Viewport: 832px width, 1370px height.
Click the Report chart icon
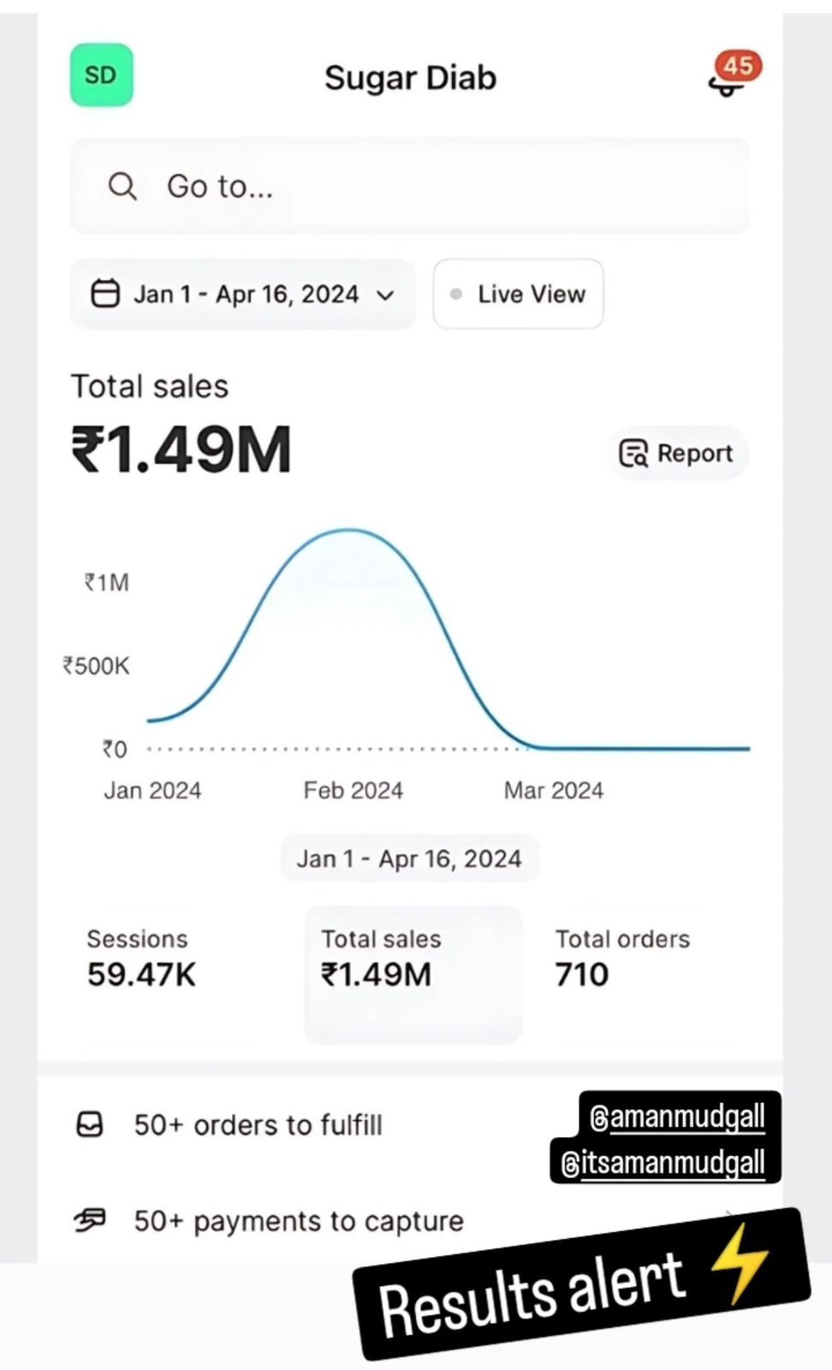point(633,453)
